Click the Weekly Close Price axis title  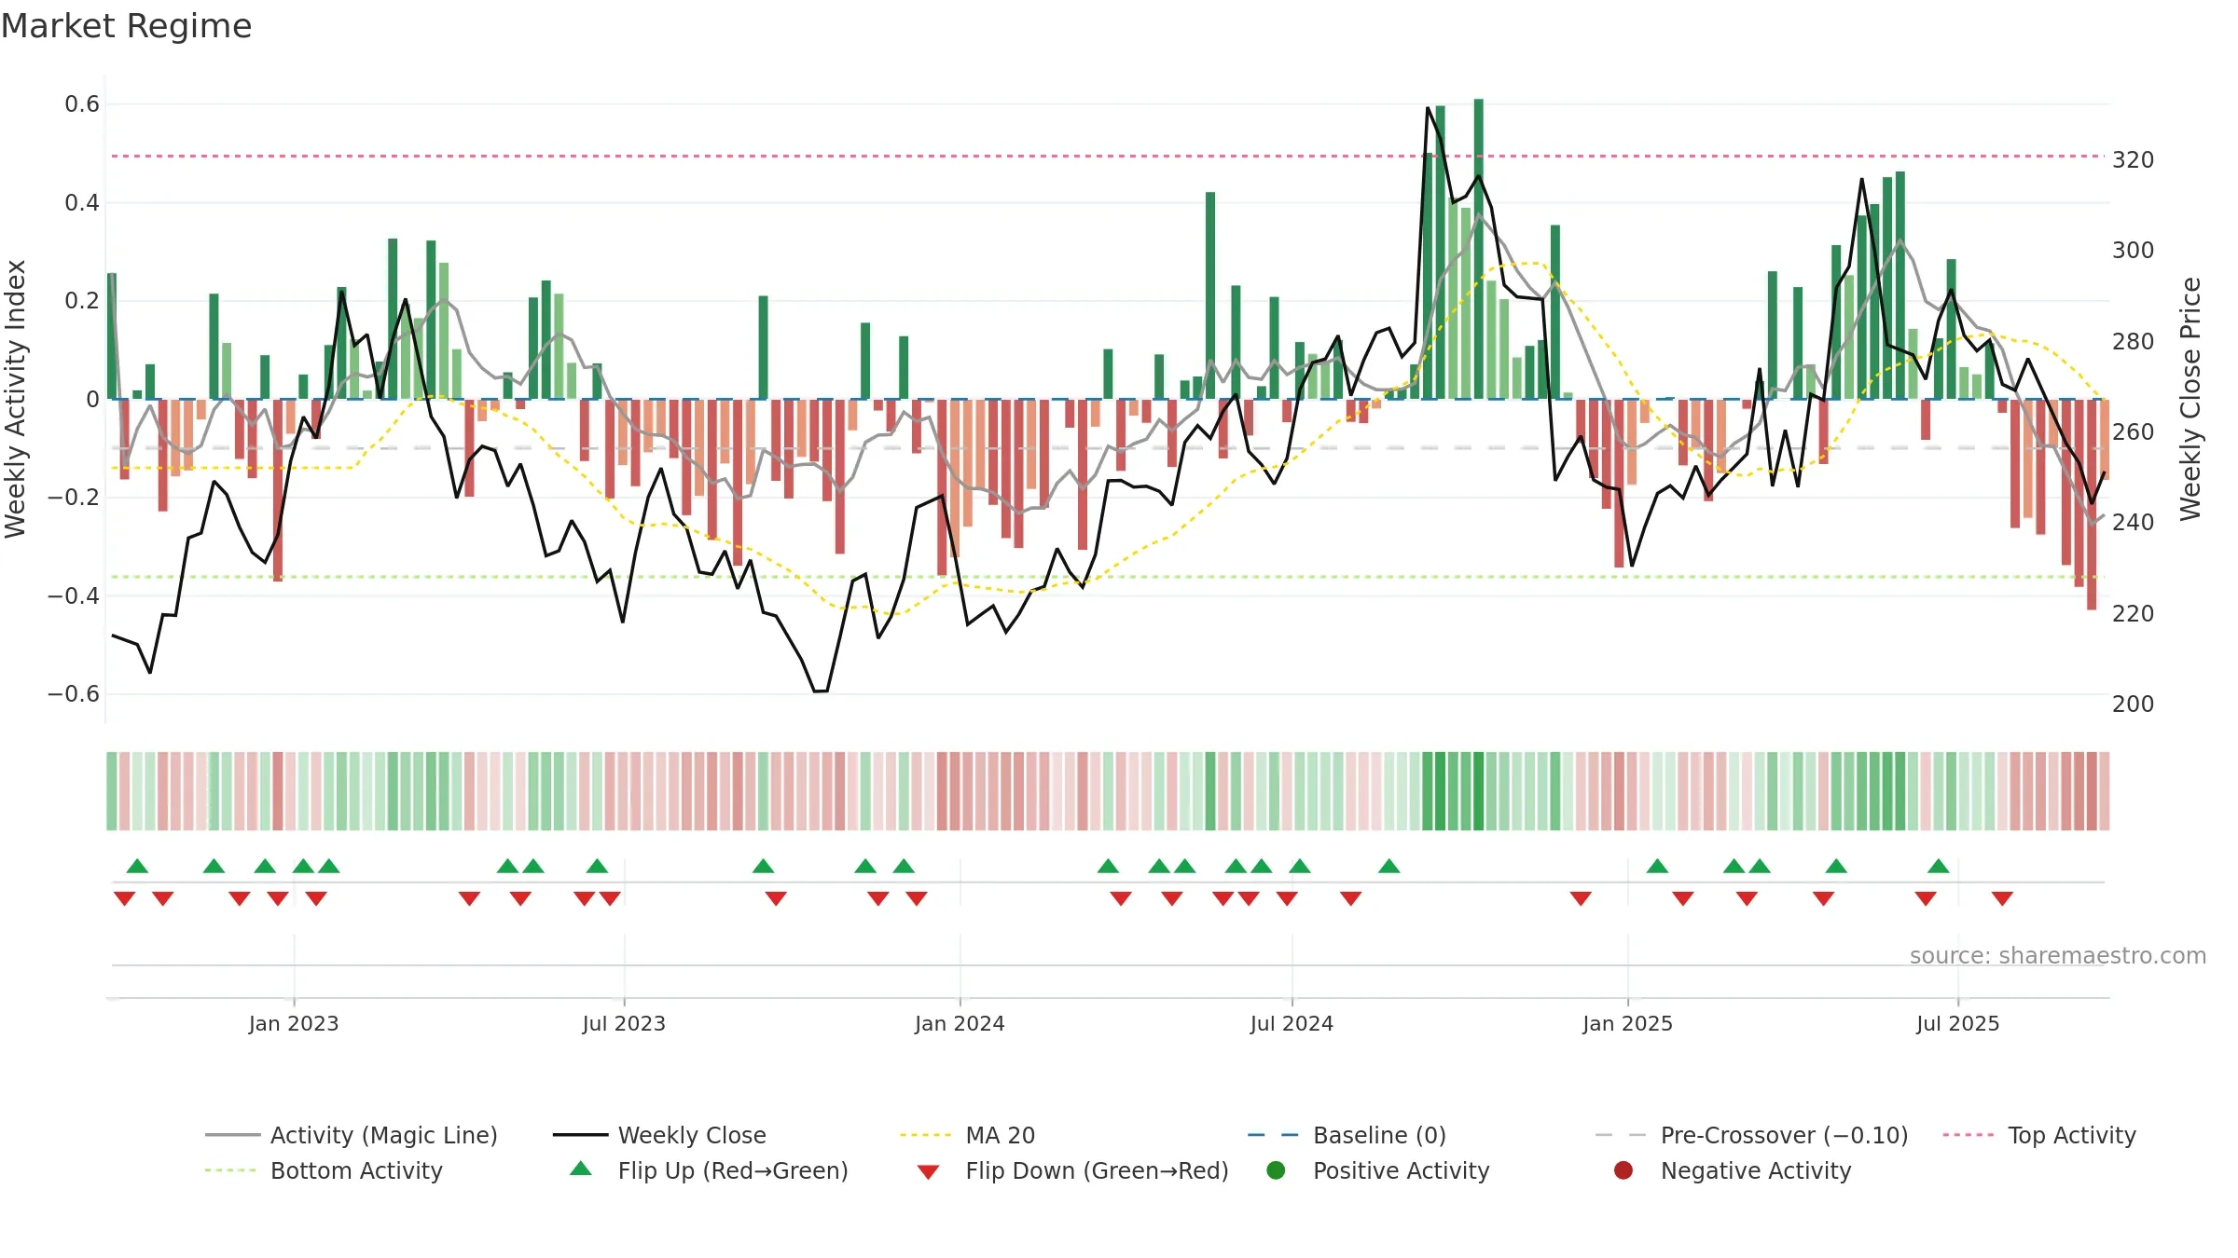2190,399
